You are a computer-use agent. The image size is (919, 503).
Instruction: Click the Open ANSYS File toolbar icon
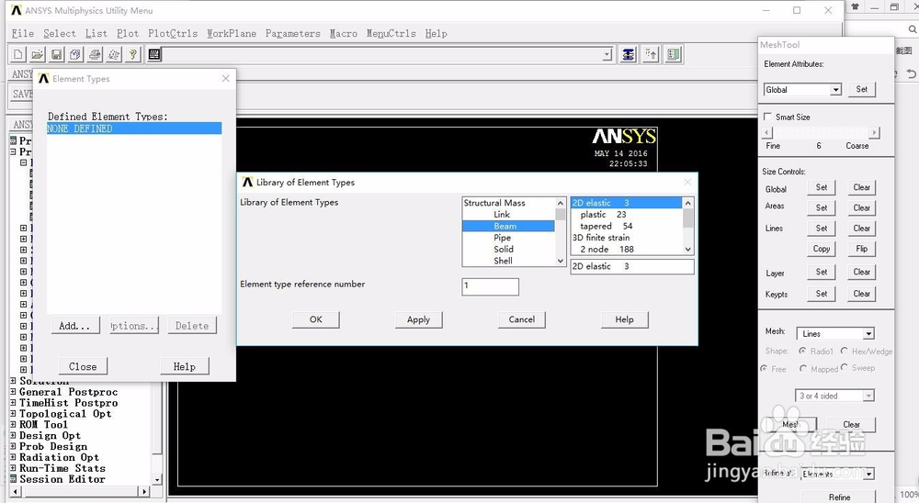click(x=38, y=54)
